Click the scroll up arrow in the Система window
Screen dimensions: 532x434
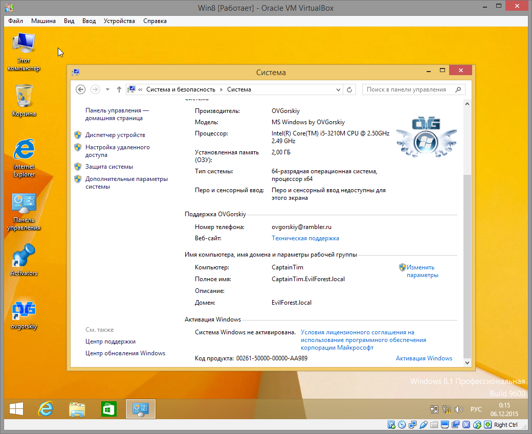pos(467,104)
